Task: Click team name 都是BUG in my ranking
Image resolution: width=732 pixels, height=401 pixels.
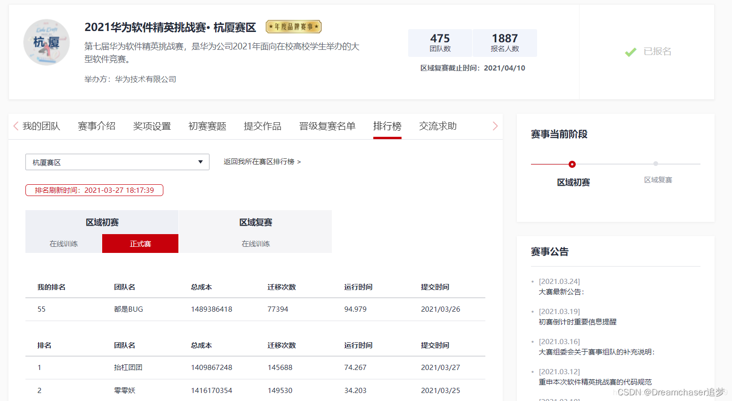Action: (129, 309)
